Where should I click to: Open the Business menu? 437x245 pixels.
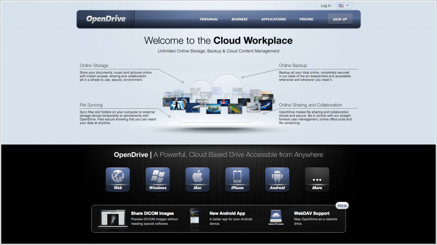(239, 19)
